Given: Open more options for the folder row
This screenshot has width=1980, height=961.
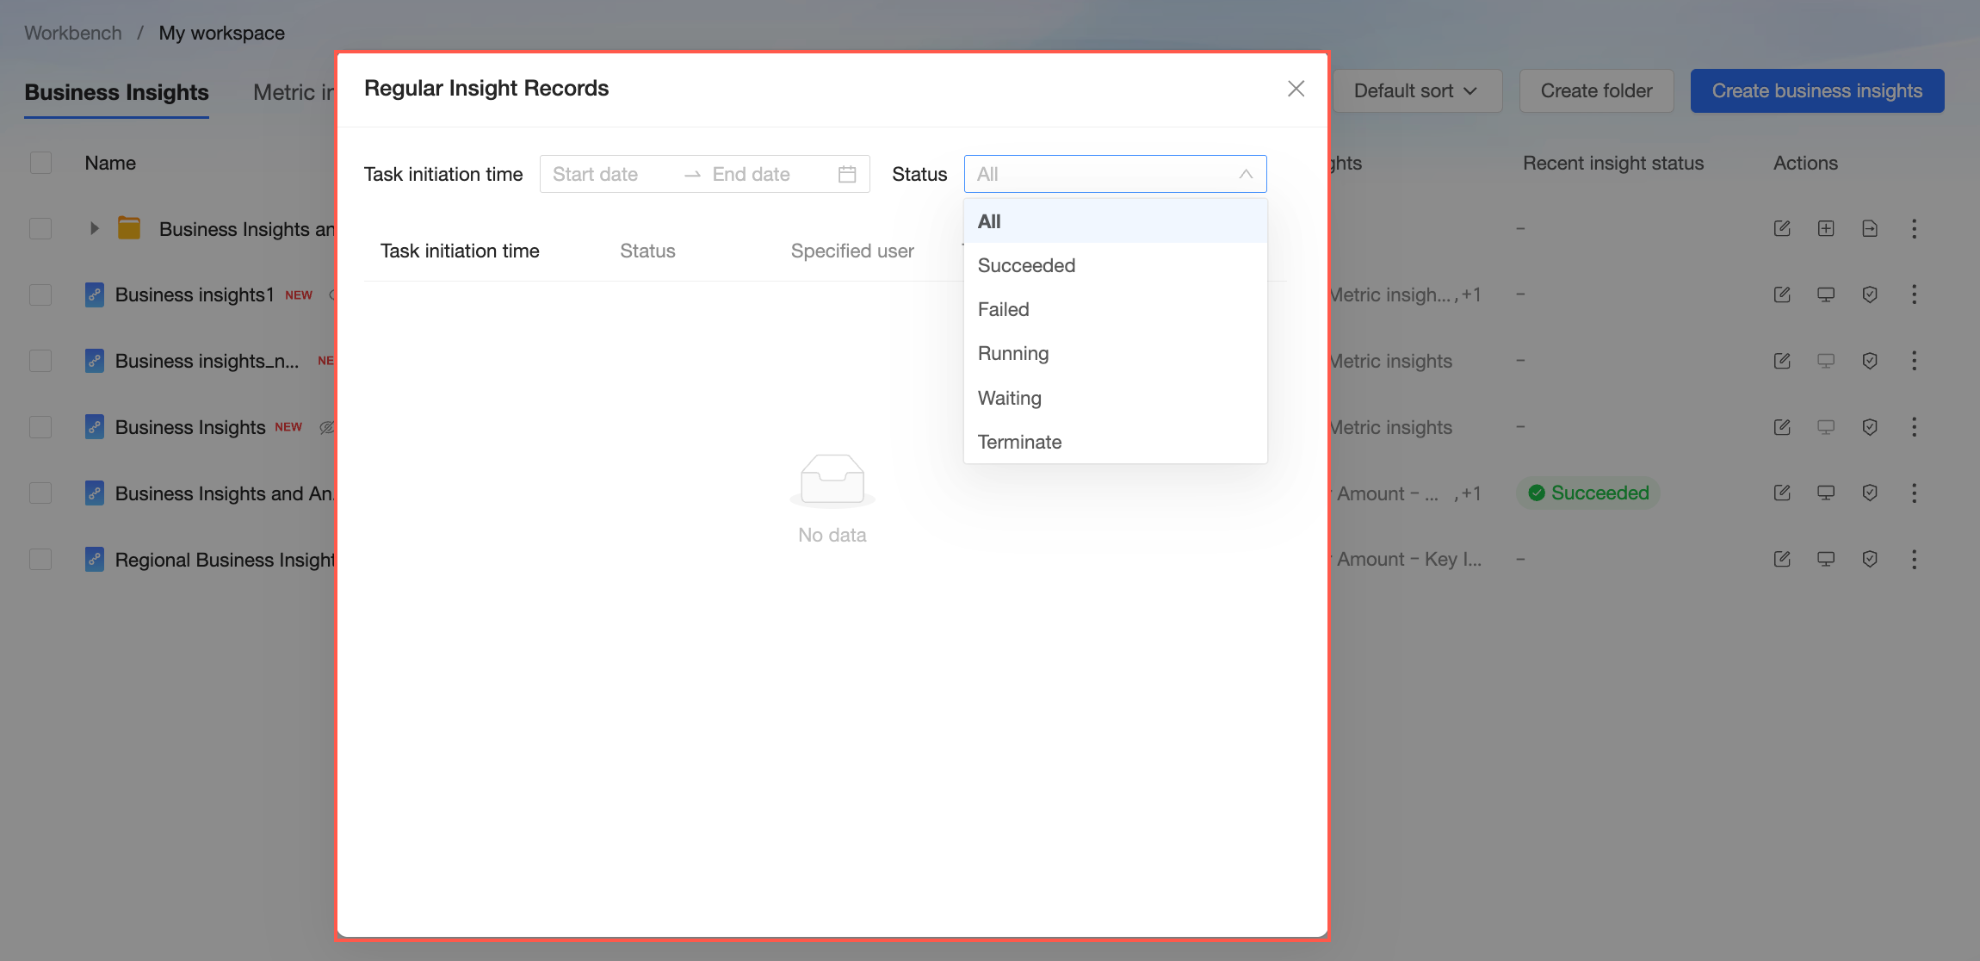Looking at the screenshot, I should [x=1914, y=228].
